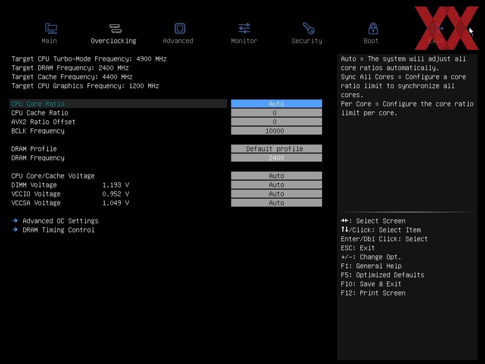This screenshot has width=485, height=364.
Task: Click the F5: Optimized Defaults hint
Action: tap(382, 275)
